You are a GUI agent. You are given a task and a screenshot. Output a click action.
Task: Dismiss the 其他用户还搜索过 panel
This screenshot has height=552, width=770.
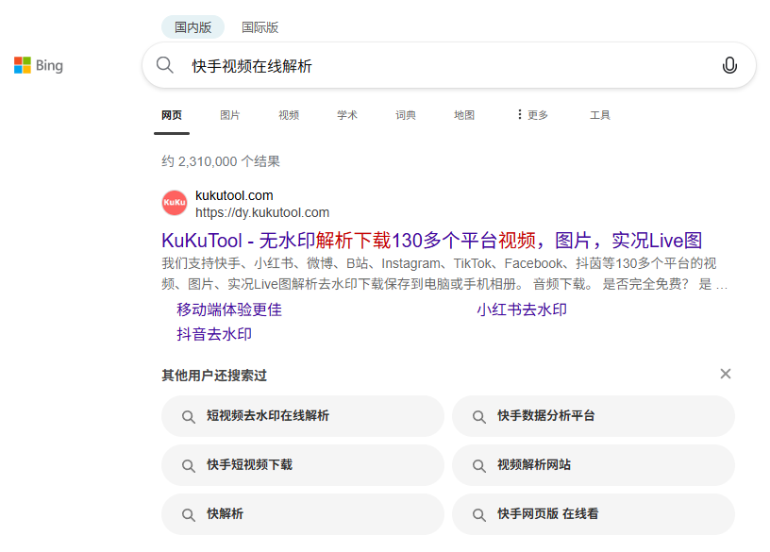coord(725,374)
